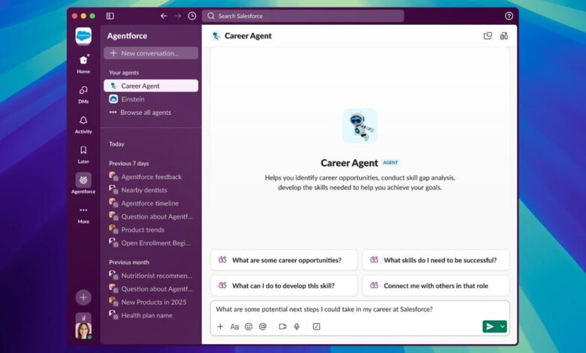The width and height of the screenshot is (586, 353).
Task: Open More options in the sidebar
Action: click(83, 215)
